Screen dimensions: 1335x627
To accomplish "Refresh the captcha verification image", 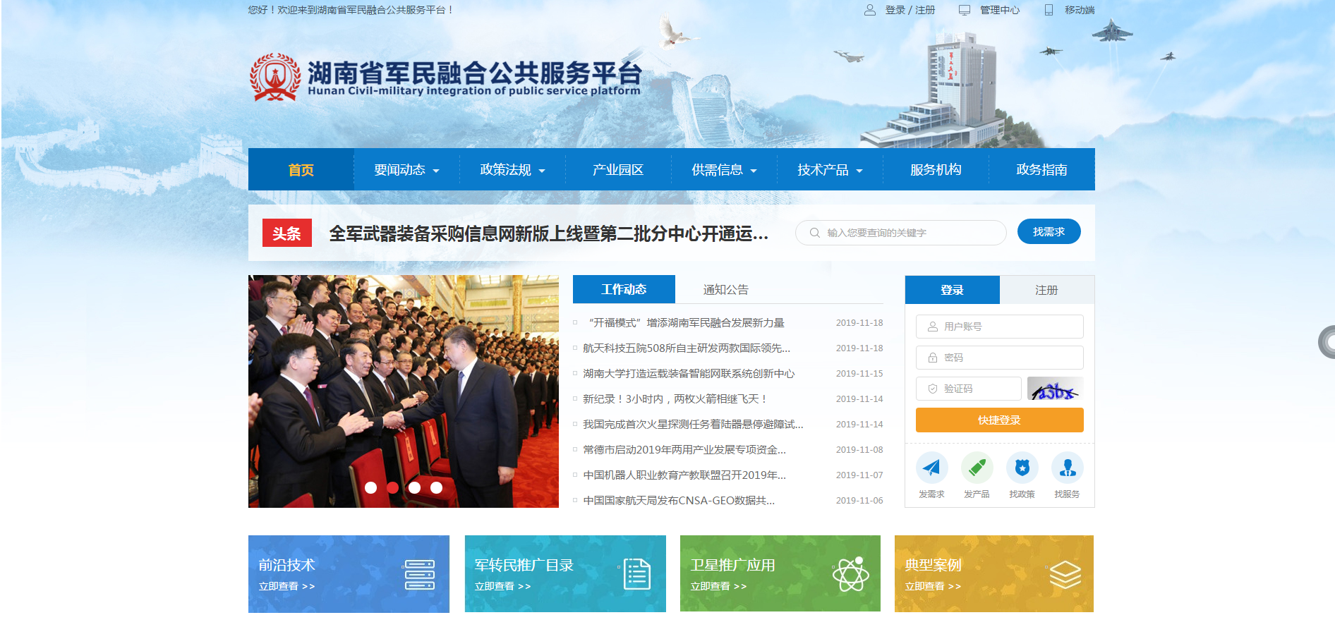I will [x=1055, y=389].
